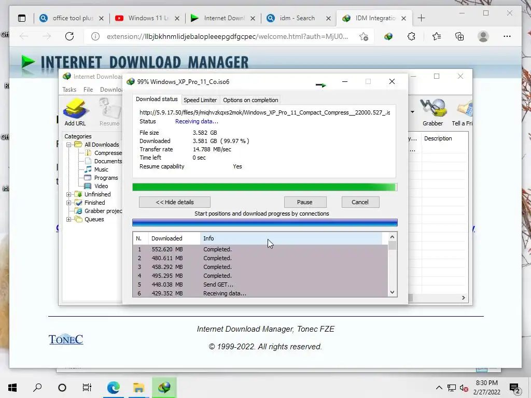
Task: Select connection row 5 Send GET
Action: point(260,285)
